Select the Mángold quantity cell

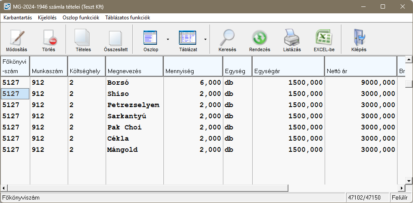click(x=194, y=150)
